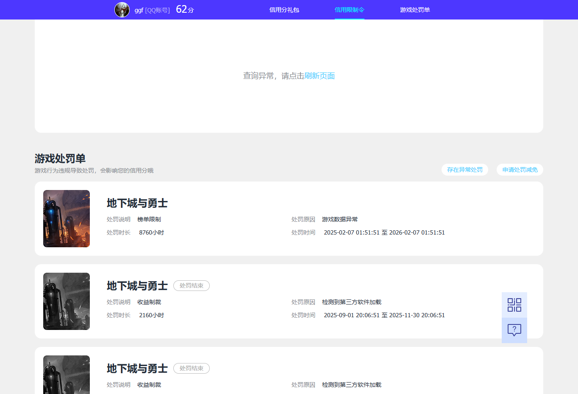Click the 62分 credit score in header
Screen dimensions: 578x394
[x=185, y=9]
